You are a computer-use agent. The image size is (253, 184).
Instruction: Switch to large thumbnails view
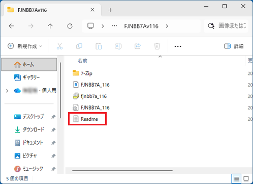(x=246, y=178)
